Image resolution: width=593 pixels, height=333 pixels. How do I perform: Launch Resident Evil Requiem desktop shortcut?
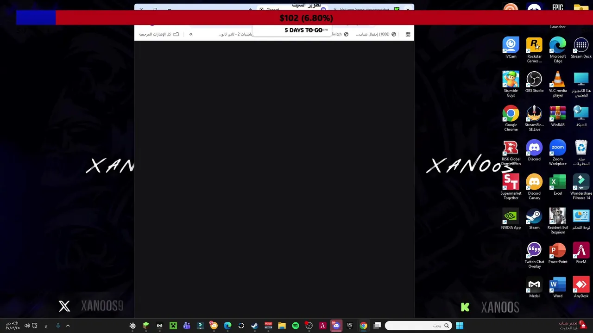558,221
